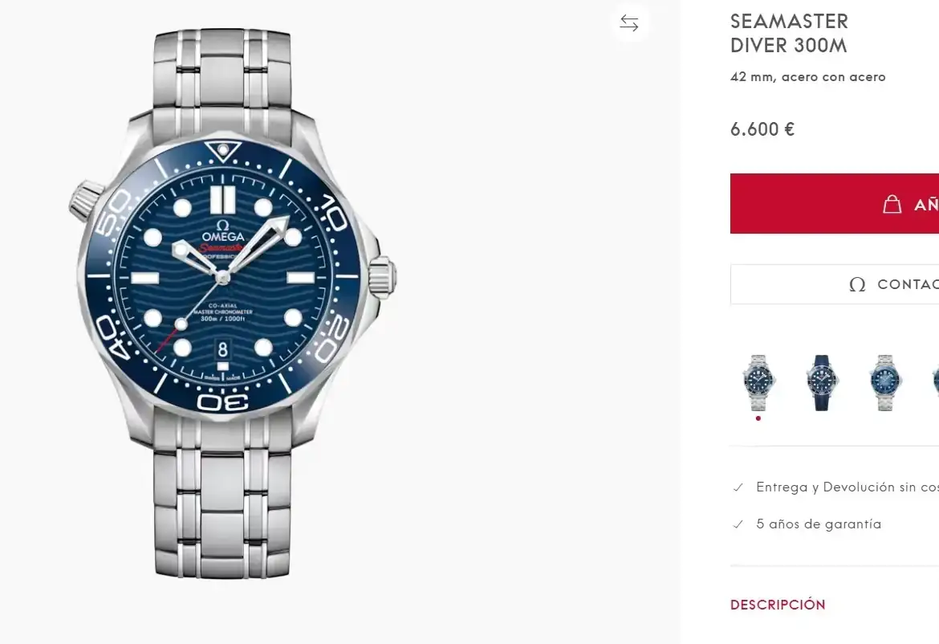The width and height of the screenshot is (939, 644).
Task: Click the red dot under the selected thumbnail
Action: tap(758, 418)
